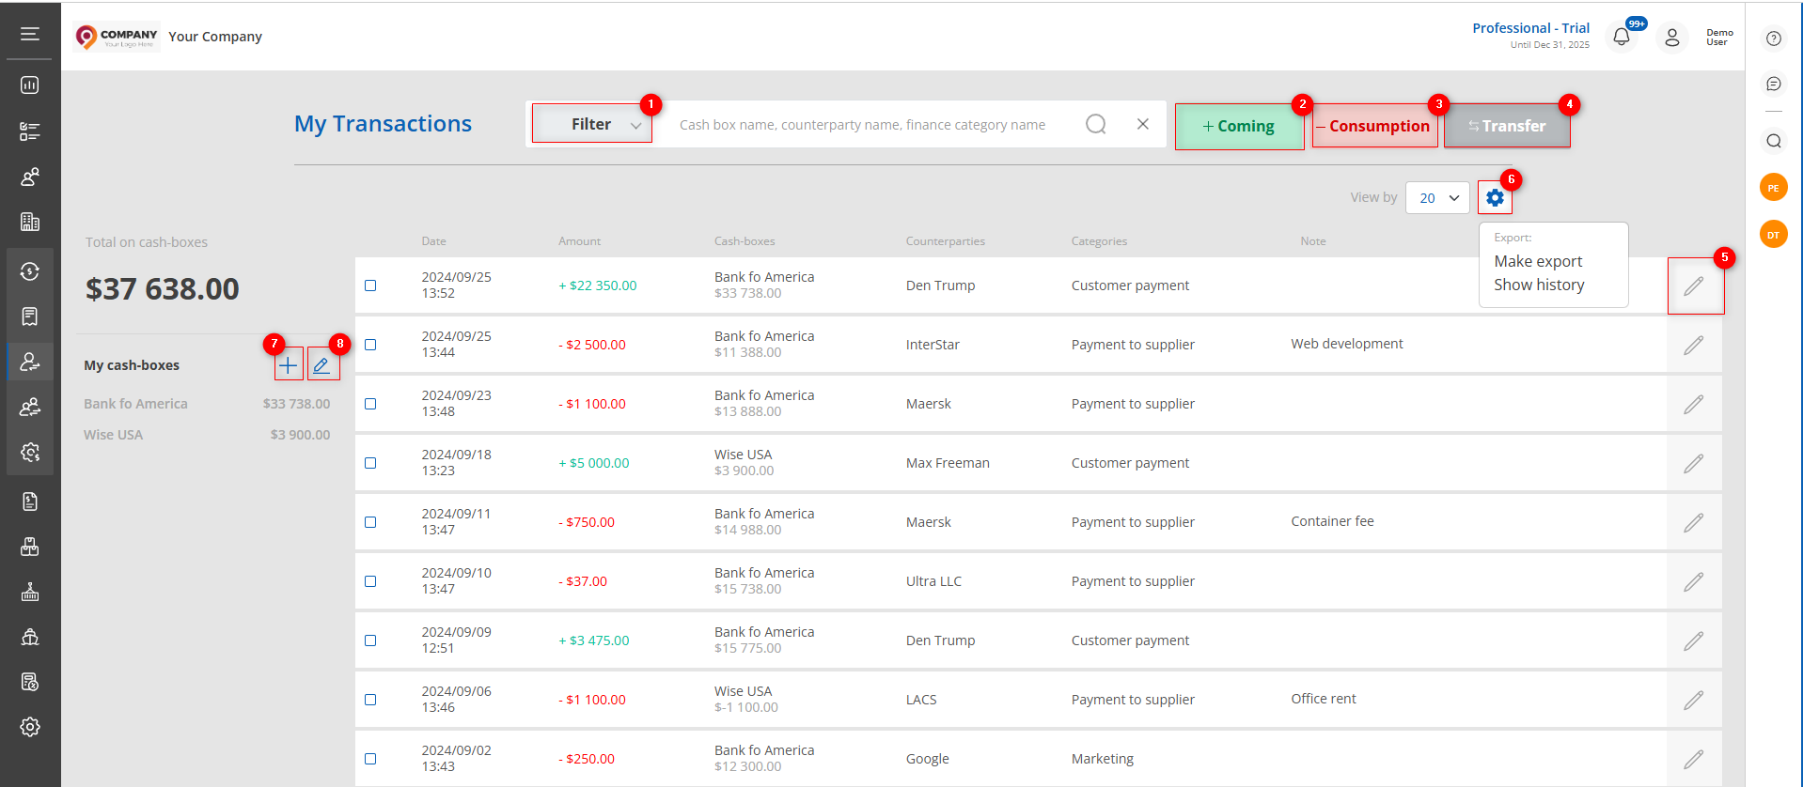Image resolution: width=1803 pixels, height=787 pixels.
Task: Sort by the Amount column header
Action: (x=579, y=241)
